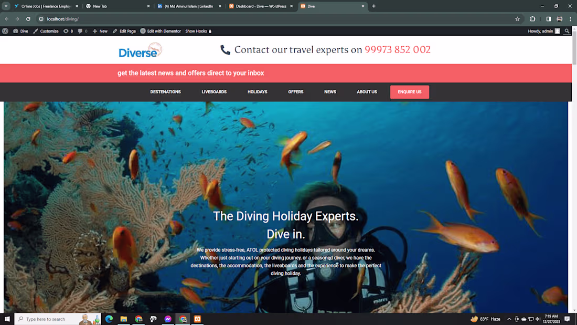Viewport: 577px width, 325px height.
Task: Click the ENQUIRE US button
Action: pos(410,92)
